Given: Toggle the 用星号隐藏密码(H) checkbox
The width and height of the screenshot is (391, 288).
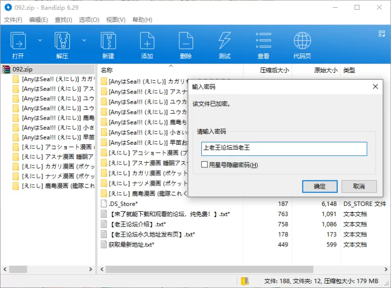Looking at the screenshot, I should pos(204,164).
